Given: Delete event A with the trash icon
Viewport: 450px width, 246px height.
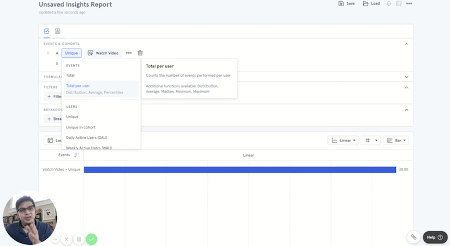Looking at the screenshot, I should coord(140,53).
